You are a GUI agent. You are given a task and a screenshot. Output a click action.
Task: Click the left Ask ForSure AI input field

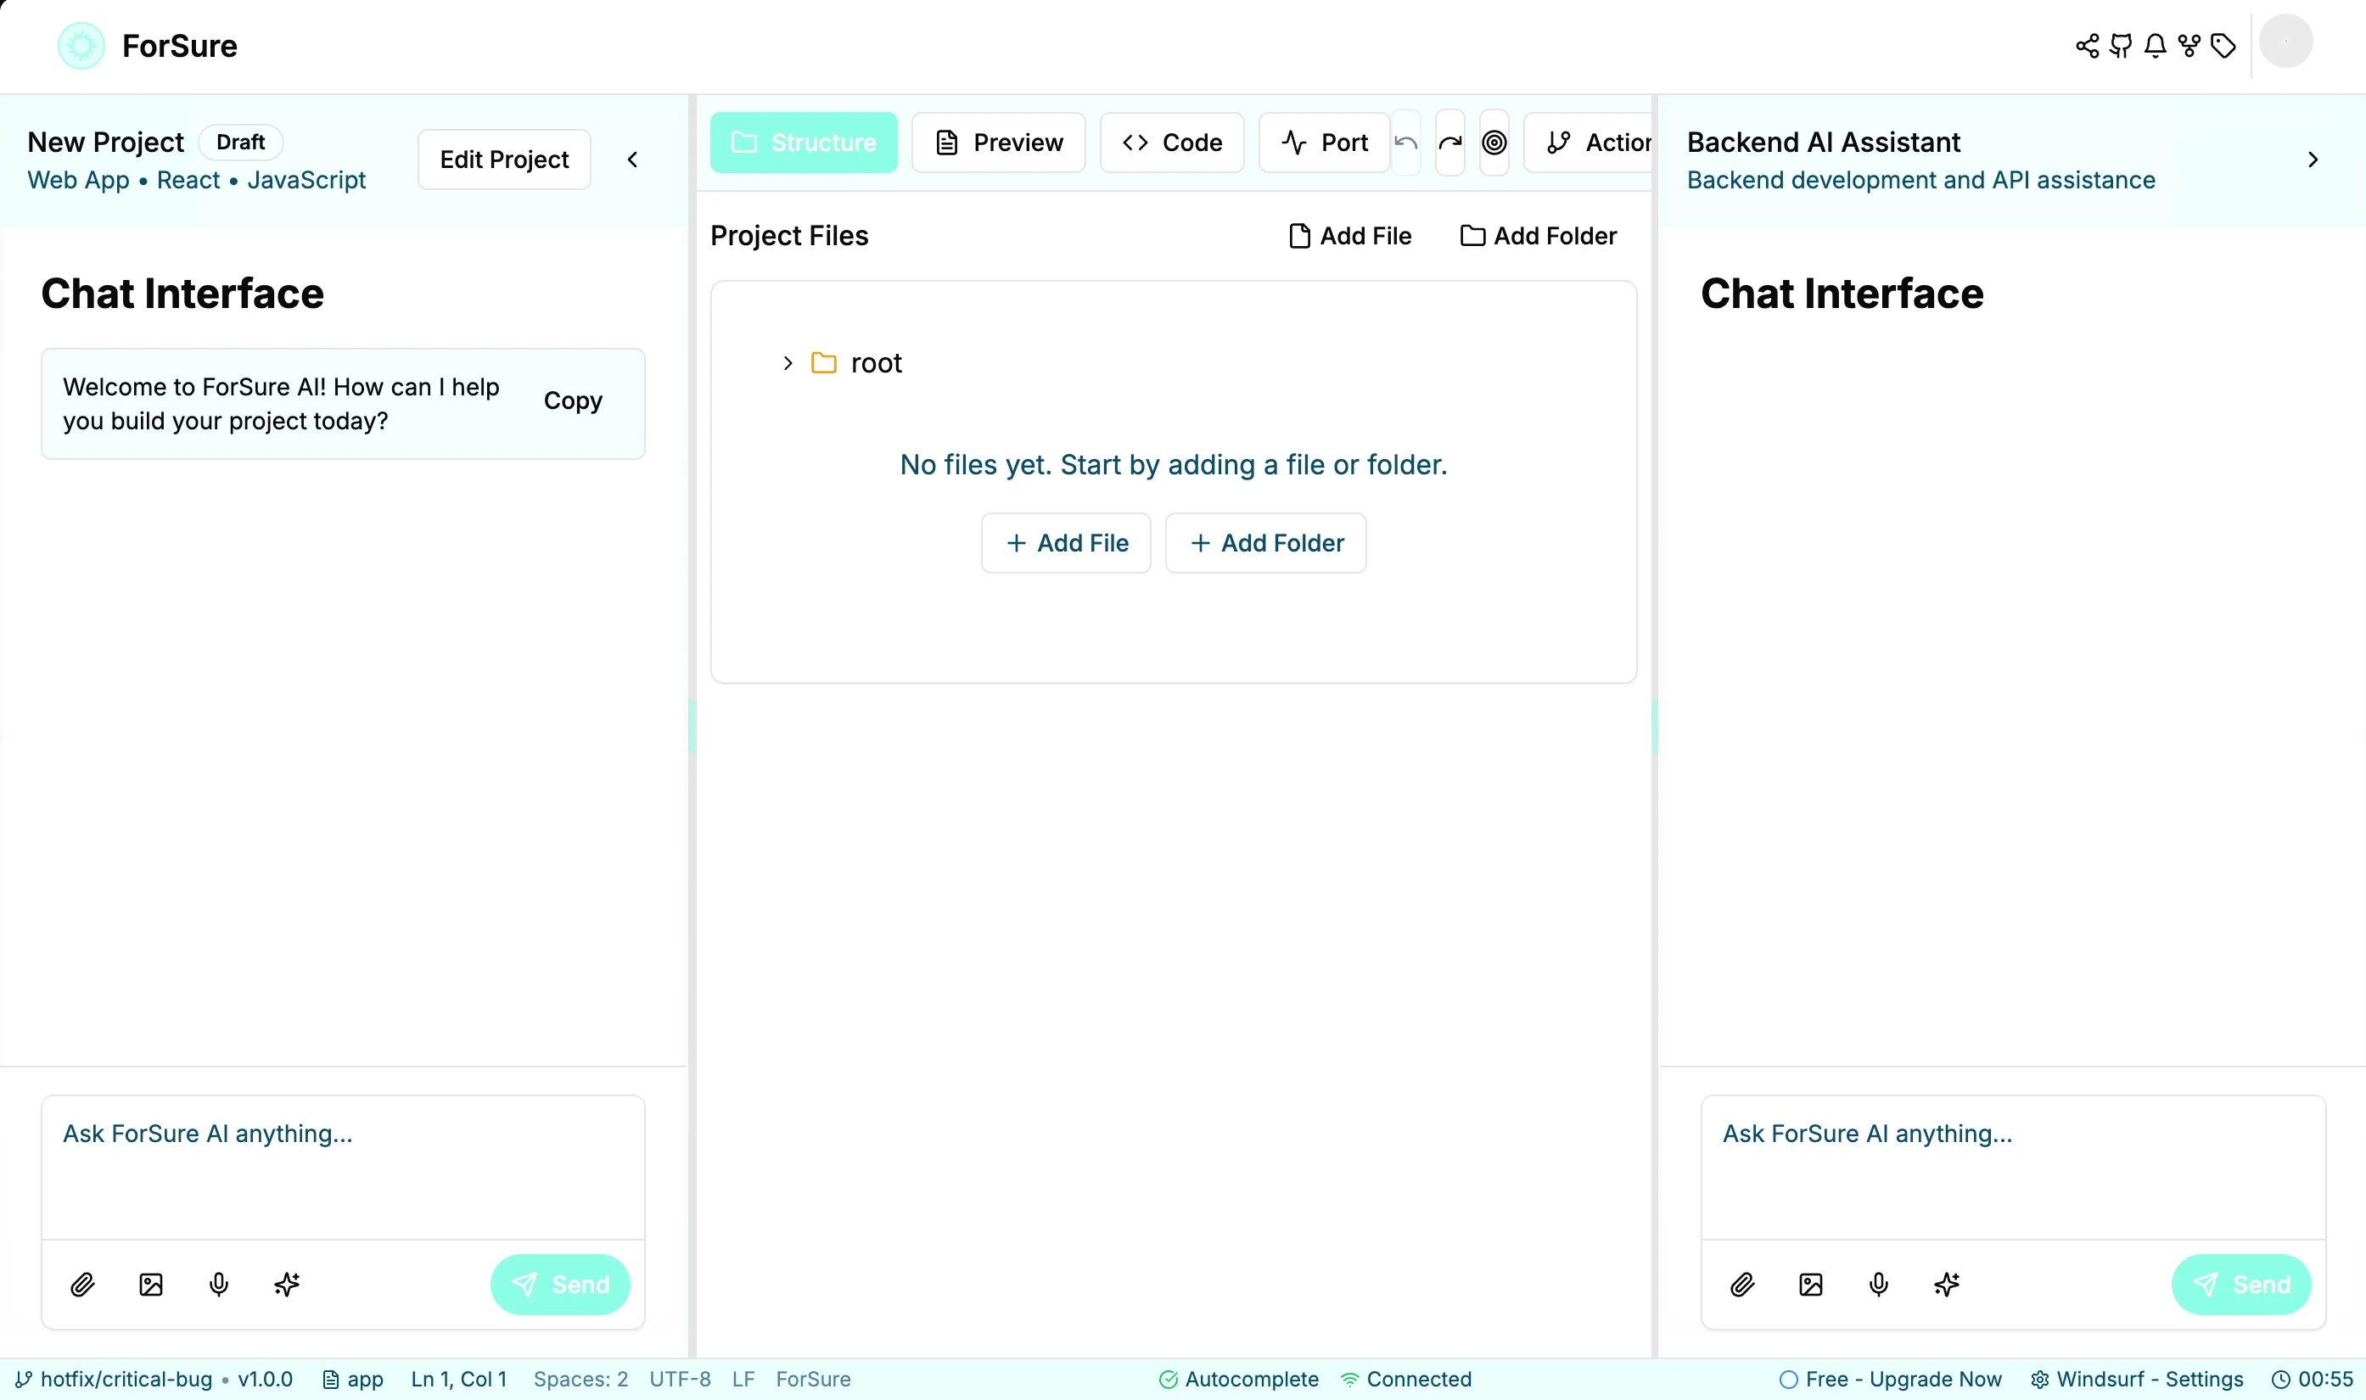point(343,1166)
